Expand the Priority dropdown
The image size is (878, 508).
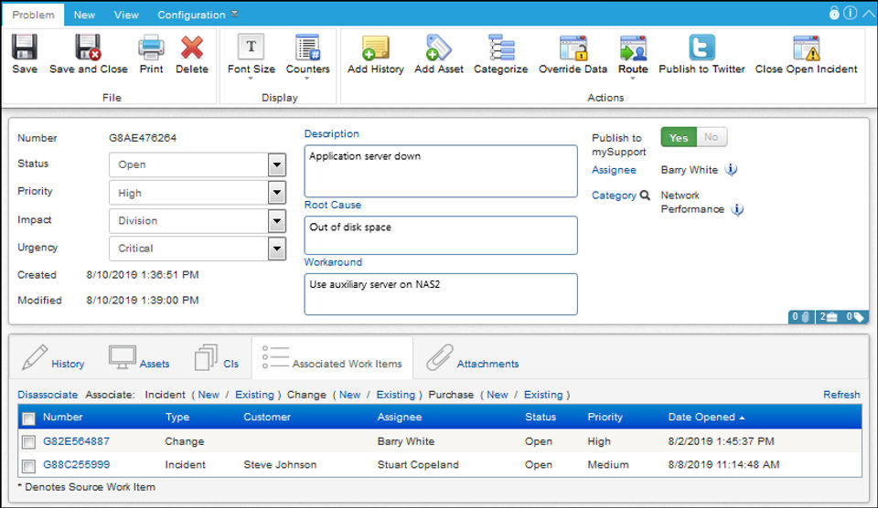[276, 193]
